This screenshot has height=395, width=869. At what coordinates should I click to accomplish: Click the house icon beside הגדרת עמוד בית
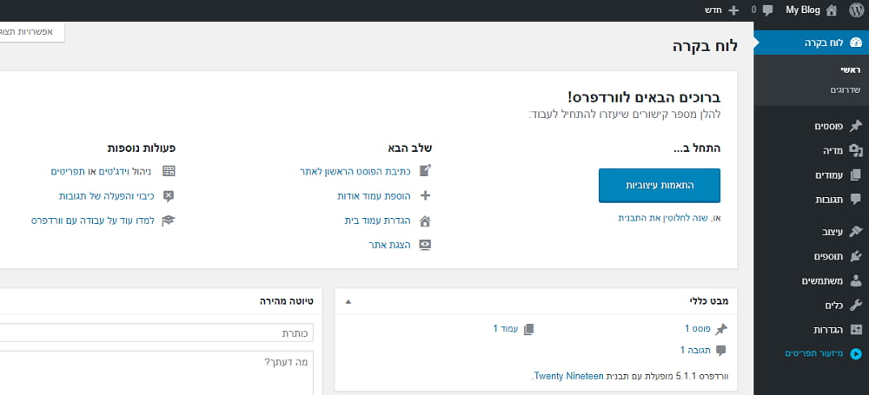coord(425,221)
